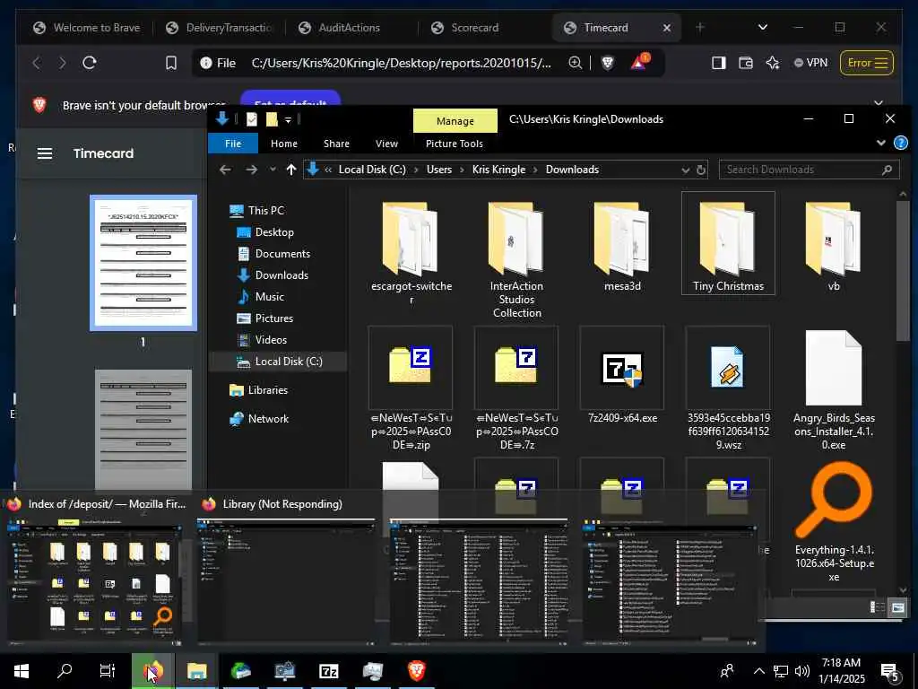The width and height of the screenshot is (918, 689).
Task: Reload the Timecard page
Action: coord(90,63)
